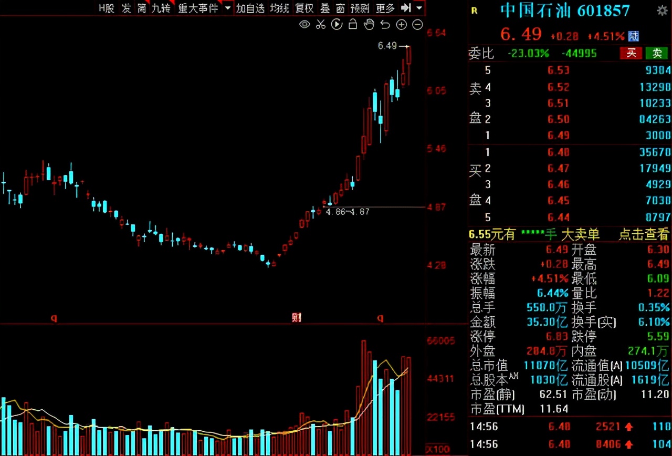Screen dimensions: 672x456
Task: Start chart replay with circular play icon
Action: [x=337, y=24]
